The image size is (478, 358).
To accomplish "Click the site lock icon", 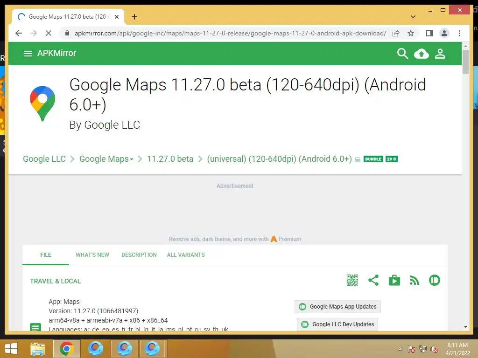I will tap(67, 33).
